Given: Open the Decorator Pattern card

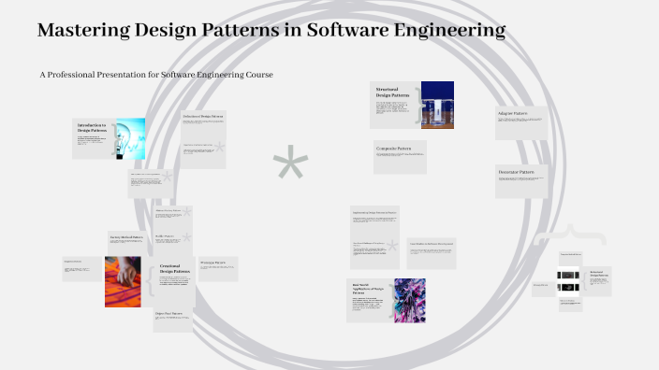Looking at the screenshot, I should coord(521,181).
